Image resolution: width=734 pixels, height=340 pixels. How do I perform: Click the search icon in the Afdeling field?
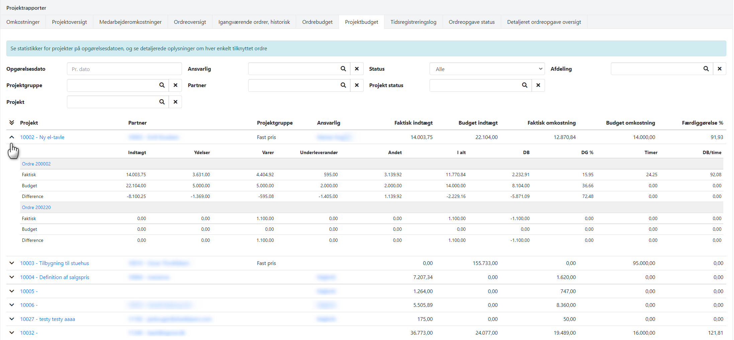click(x=706, y=69)
